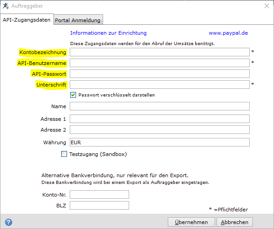Viewport: 274px width, 229px height.
Task: Click the highlighted API-Benutzername label
Action: [42, 63]
